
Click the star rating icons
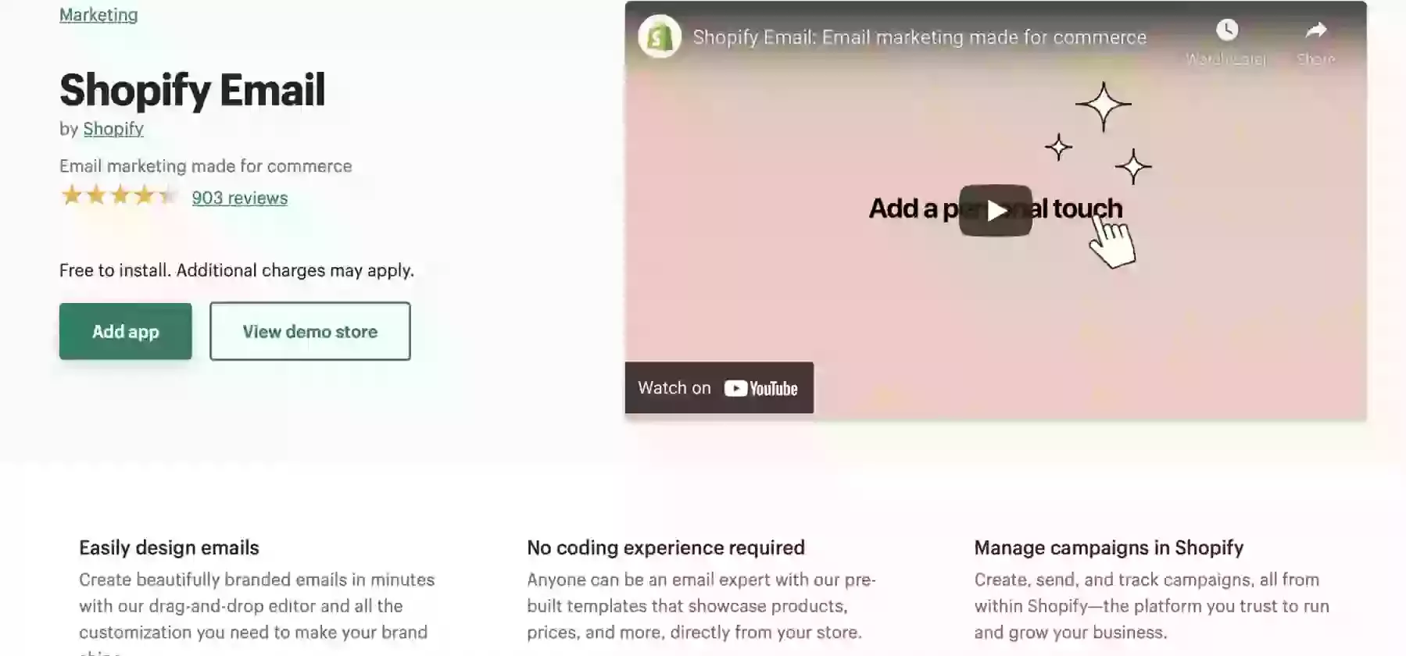point(119,195)
